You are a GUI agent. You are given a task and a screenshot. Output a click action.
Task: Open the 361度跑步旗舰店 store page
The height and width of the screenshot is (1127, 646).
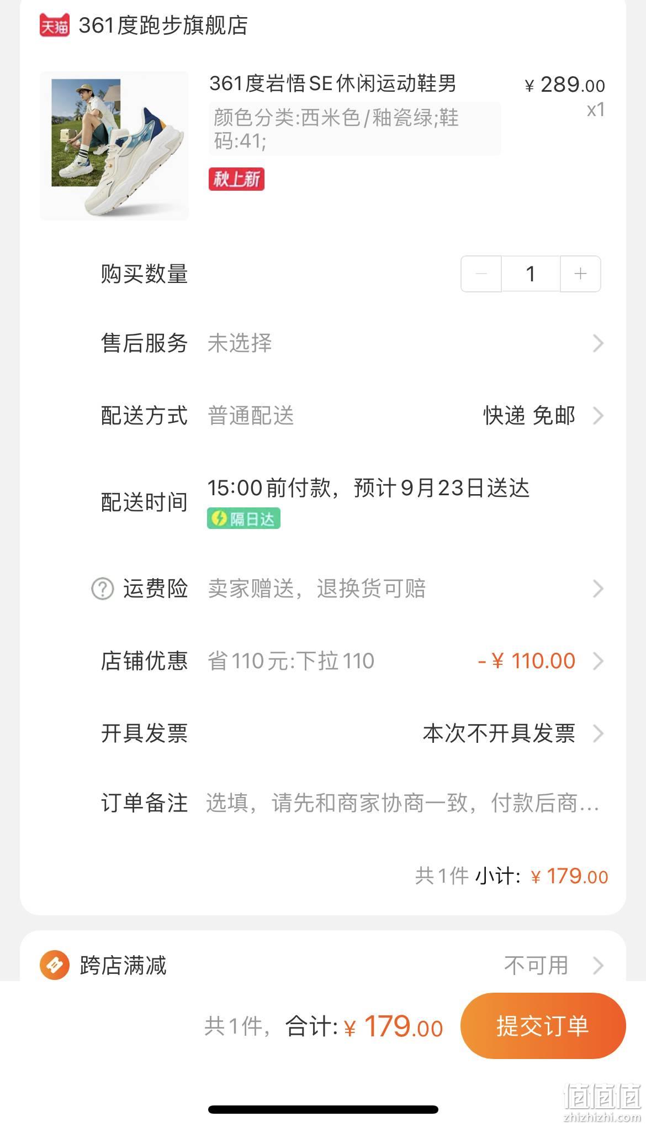coord(163,25)
